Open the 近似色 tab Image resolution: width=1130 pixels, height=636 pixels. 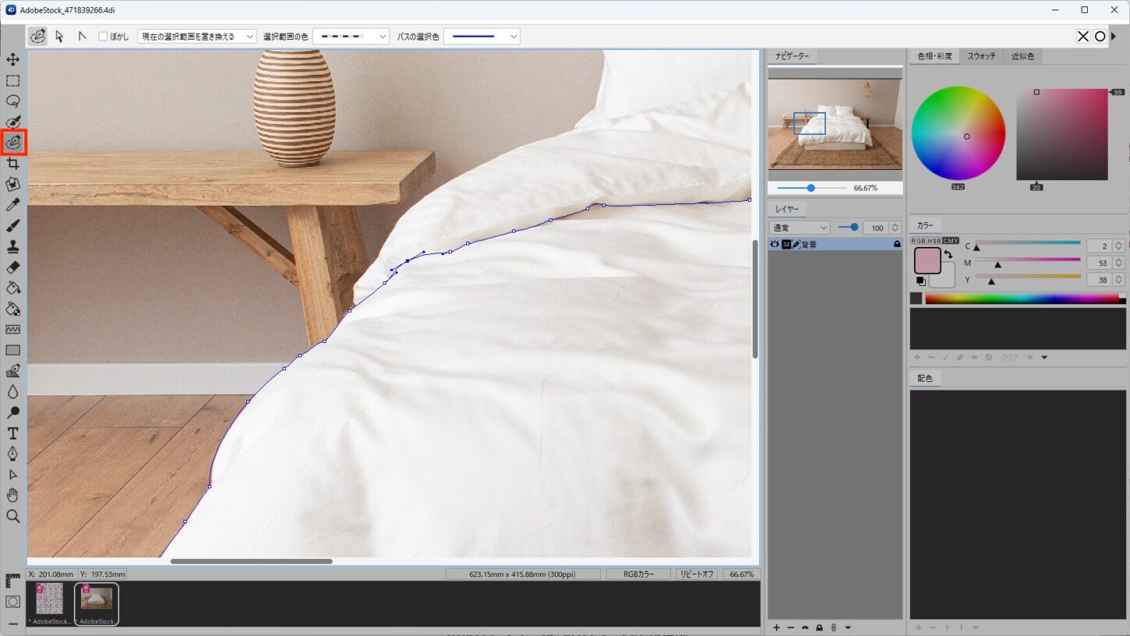1022,56
